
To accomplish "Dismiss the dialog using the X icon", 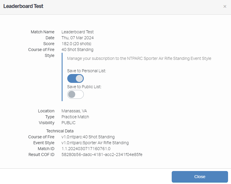I will (x=225, y=6).
